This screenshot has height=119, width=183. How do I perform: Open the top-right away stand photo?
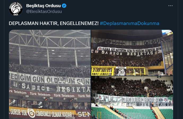132,53
